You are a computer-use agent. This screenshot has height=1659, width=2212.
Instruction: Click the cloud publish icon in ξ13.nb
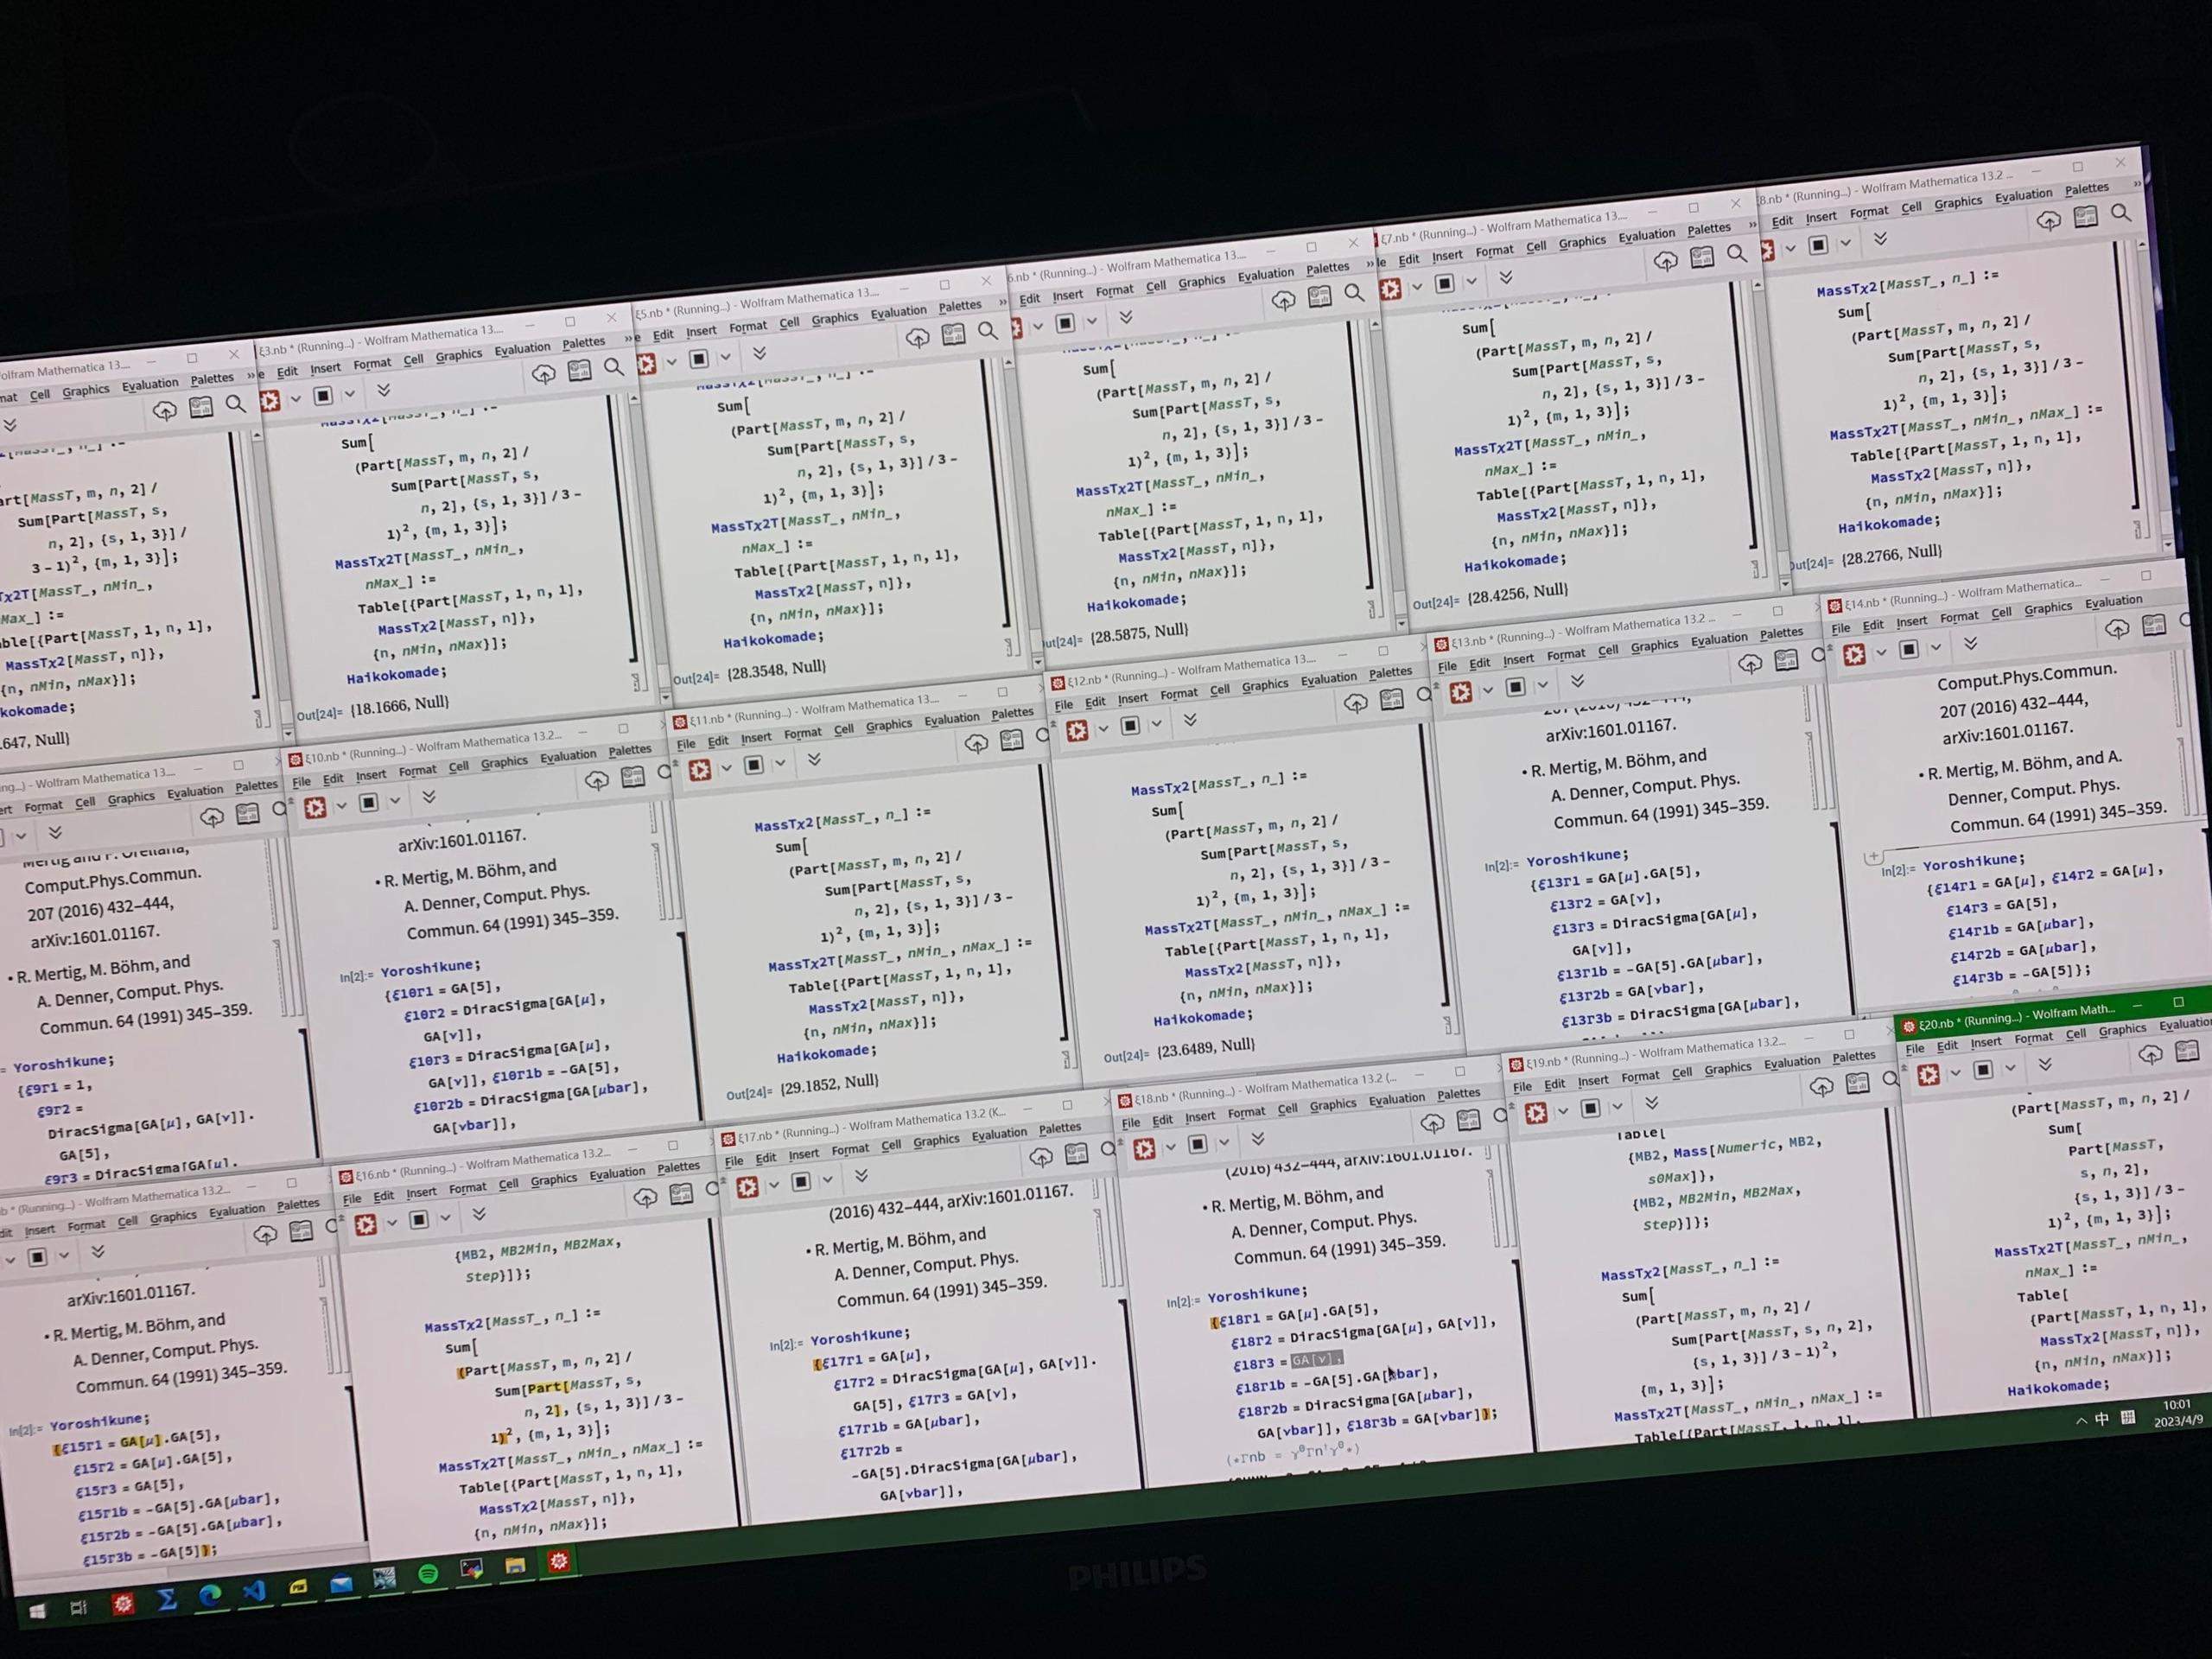coord(1749,664)
